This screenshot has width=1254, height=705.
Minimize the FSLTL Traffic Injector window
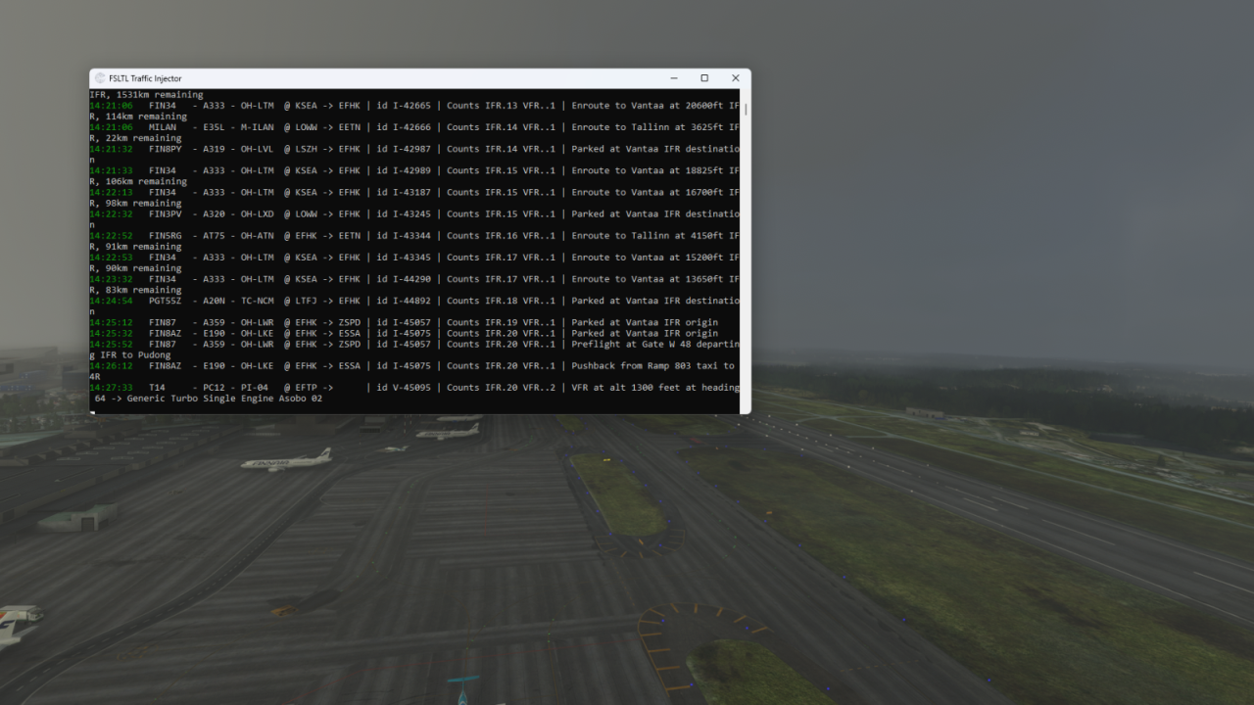pos(674,78)
